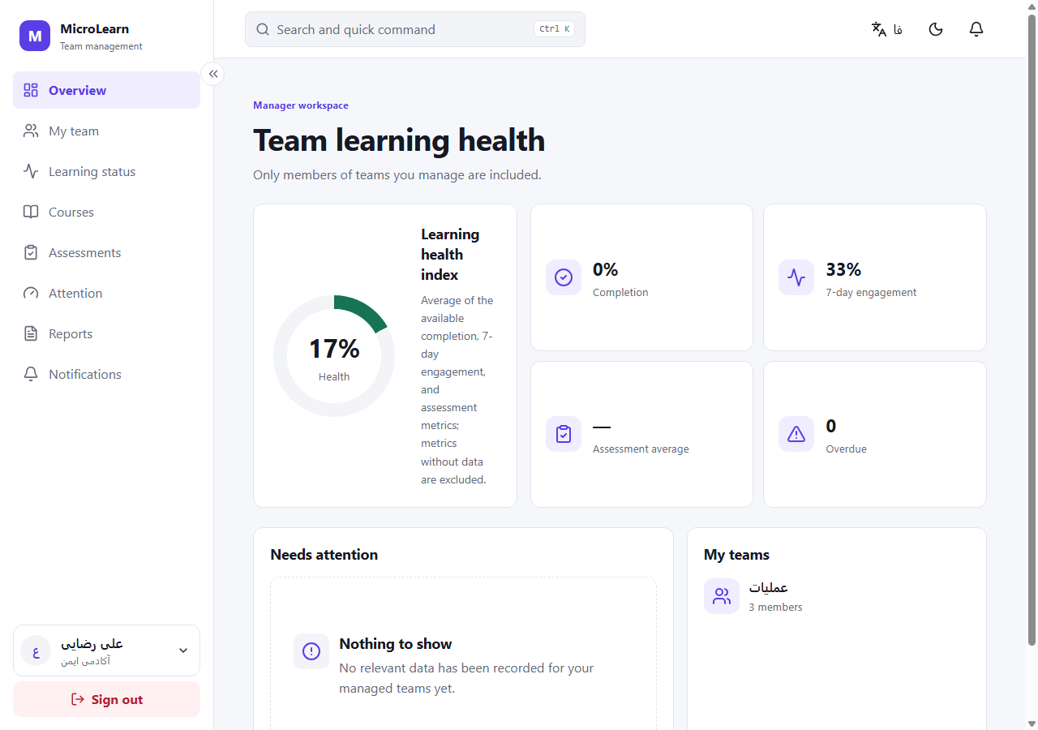Image resolution: width=1038 pixels, height=730 pixels.
Task: Click the MicroLearn M logo
Action: click(x=35, y=36)
